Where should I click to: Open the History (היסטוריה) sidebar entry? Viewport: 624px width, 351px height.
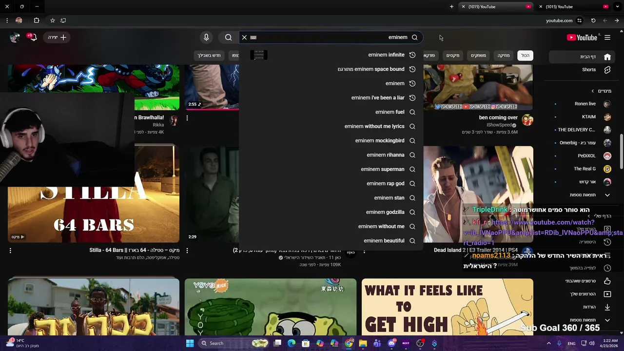[583, 242]
